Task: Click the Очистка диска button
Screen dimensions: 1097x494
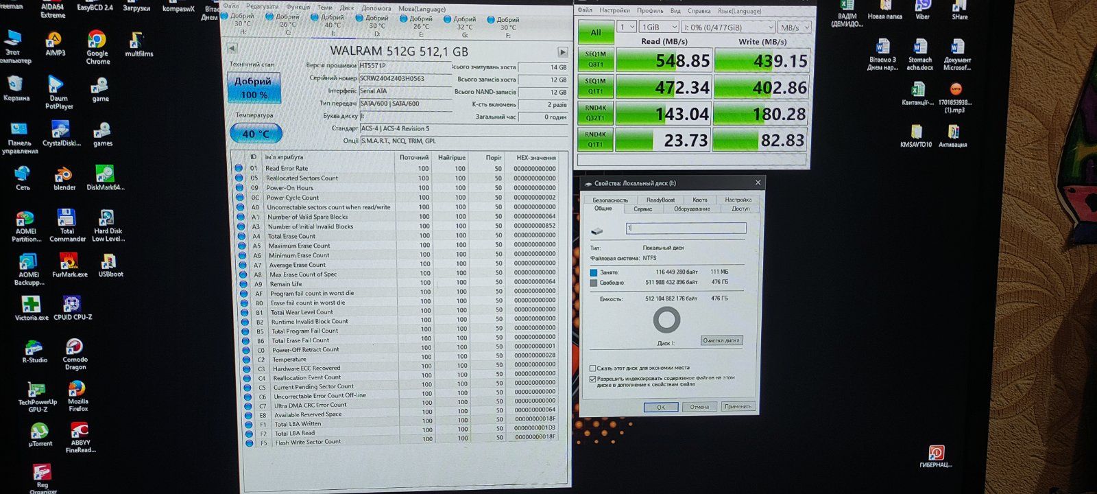Action: [x=722, y=340]
